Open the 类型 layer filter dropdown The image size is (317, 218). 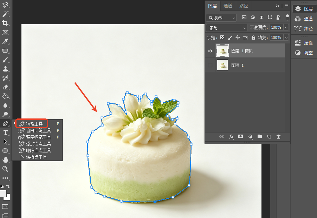221,18
